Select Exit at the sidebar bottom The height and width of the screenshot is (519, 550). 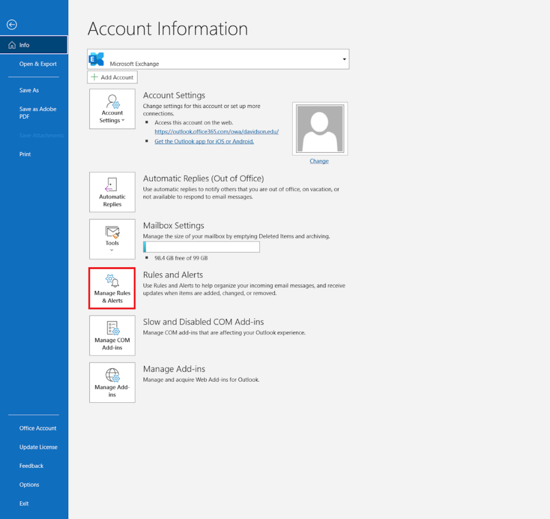24,503
